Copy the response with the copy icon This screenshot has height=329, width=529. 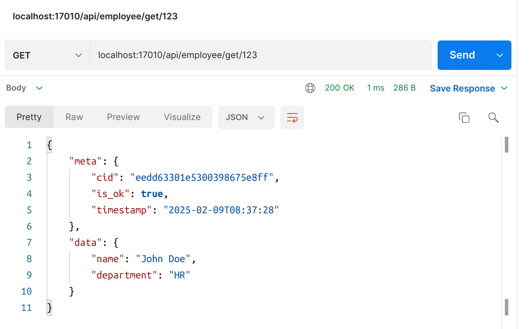tap(464, 117)
